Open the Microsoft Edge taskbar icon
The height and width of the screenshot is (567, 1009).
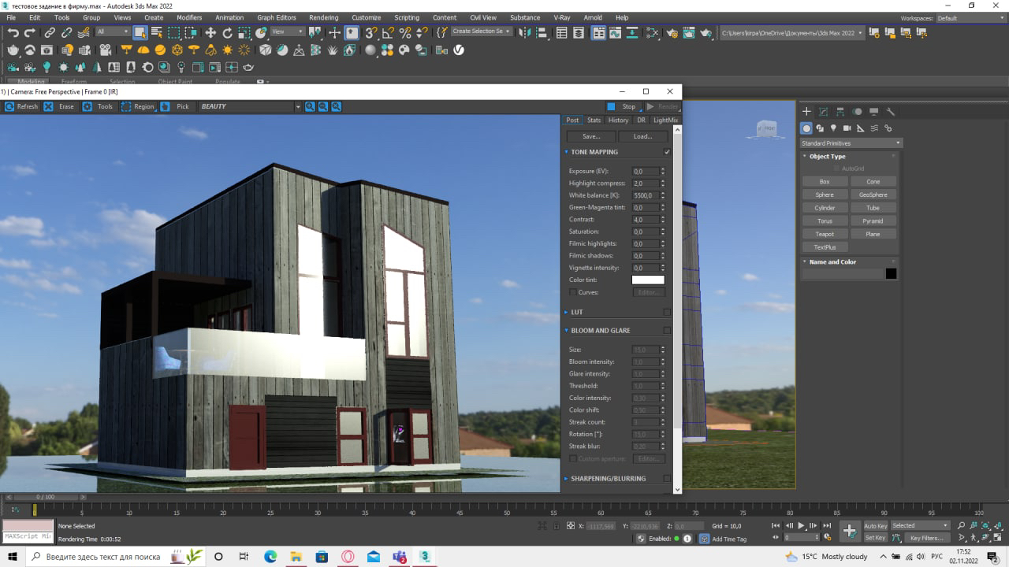click(x=270, y=557)
